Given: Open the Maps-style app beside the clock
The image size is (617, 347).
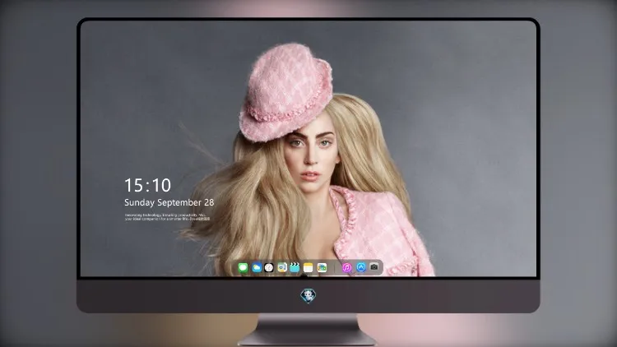Looking at the screenshot, I should click(282, 268).
